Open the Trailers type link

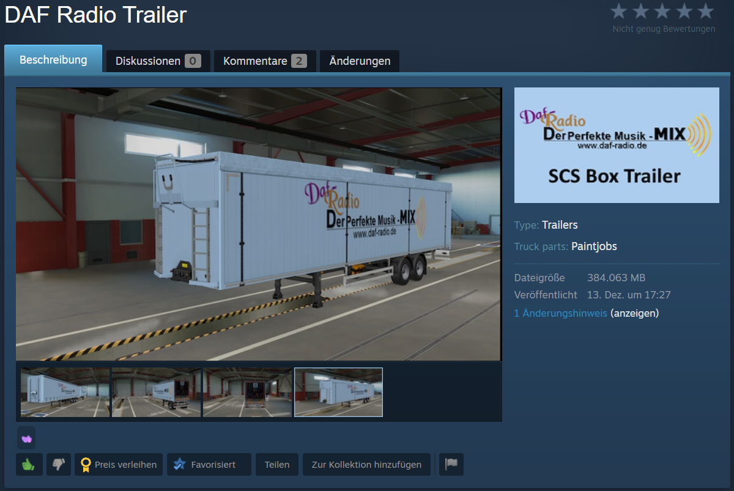(560, 225)
